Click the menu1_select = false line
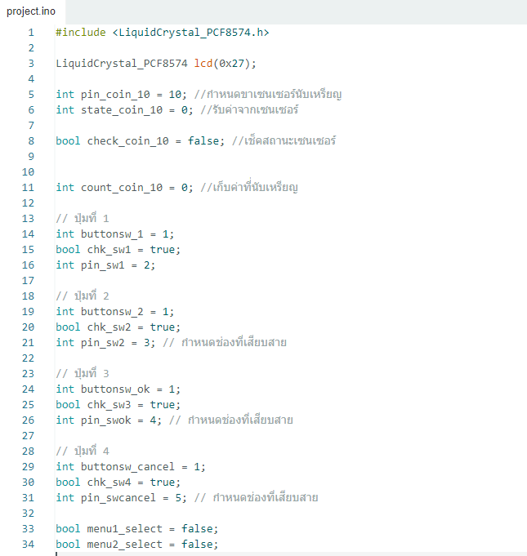 click(x=137, y=529)
